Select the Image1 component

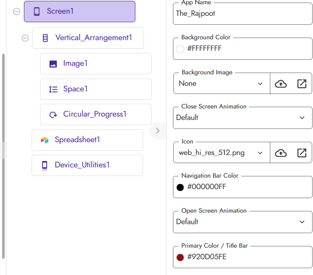(x=96, y=64)
